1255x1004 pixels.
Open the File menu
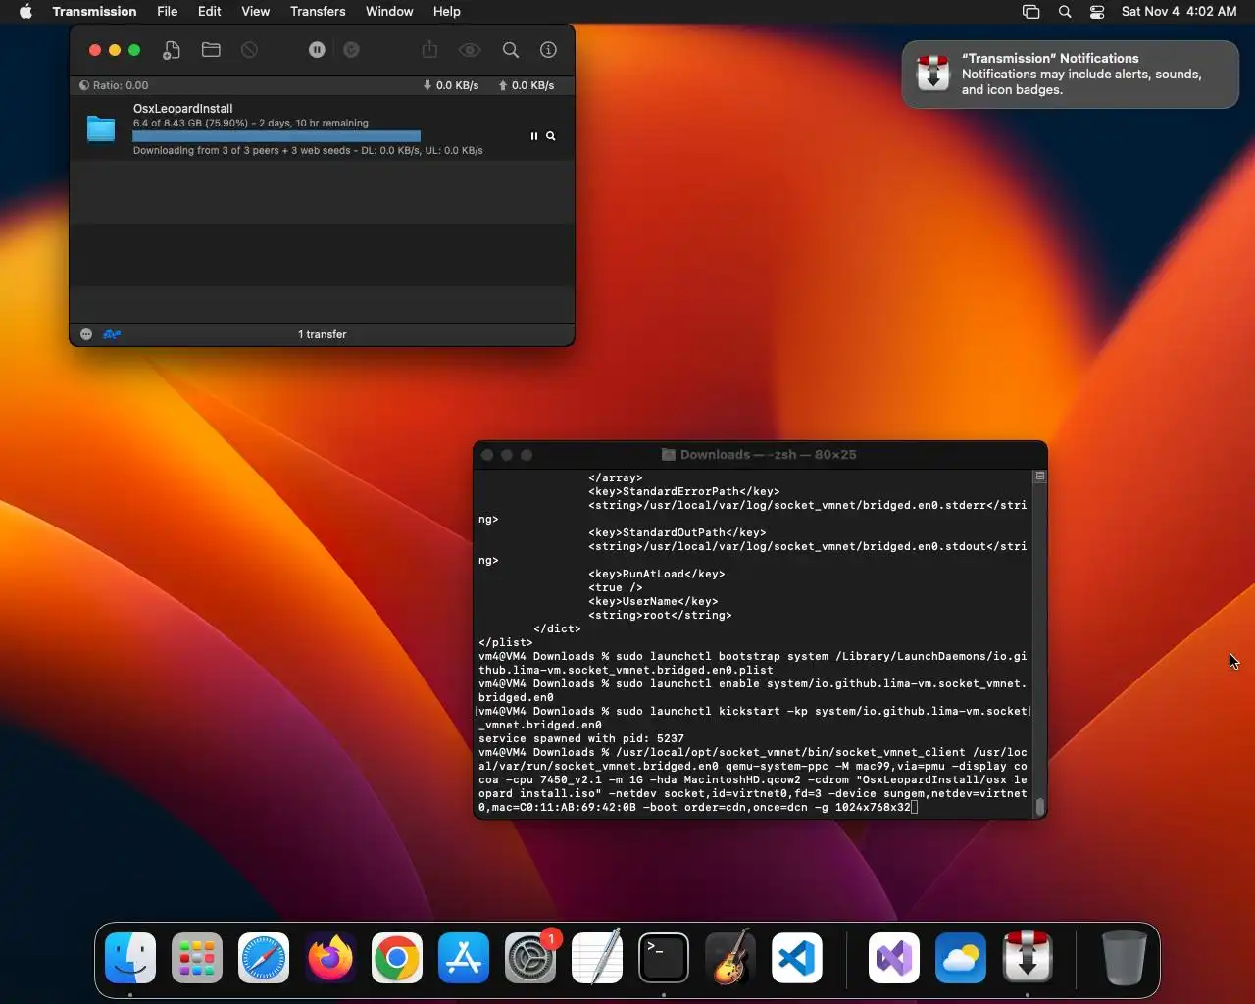coord(168,12)
